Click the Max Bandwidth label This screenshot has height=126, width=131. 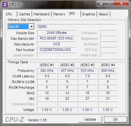tap(22, 39)
